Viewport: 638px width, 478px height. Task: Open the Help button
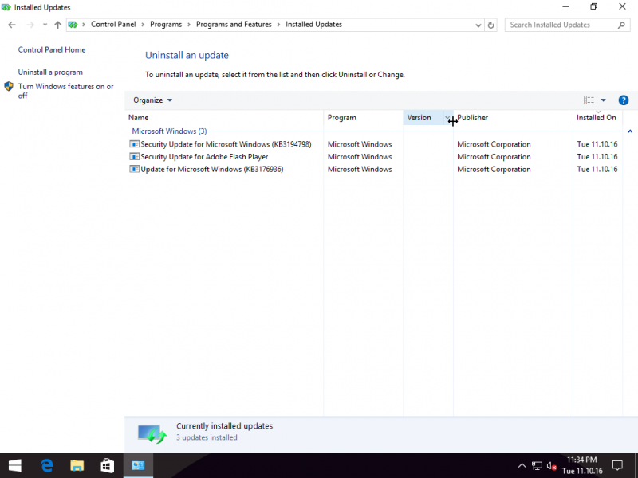coord(623,100)
